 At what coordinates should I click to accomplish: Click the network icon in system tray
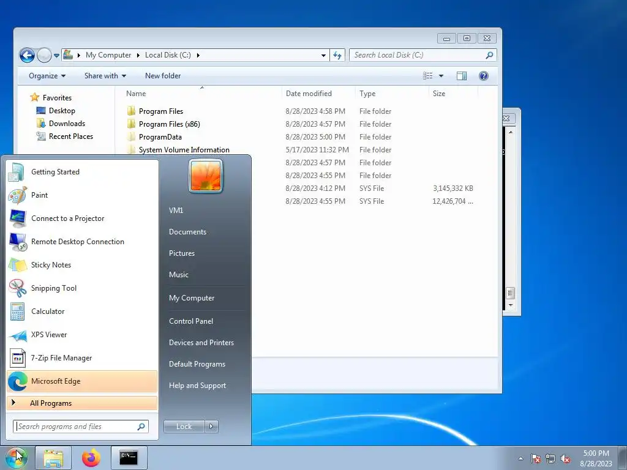[550, 458]
